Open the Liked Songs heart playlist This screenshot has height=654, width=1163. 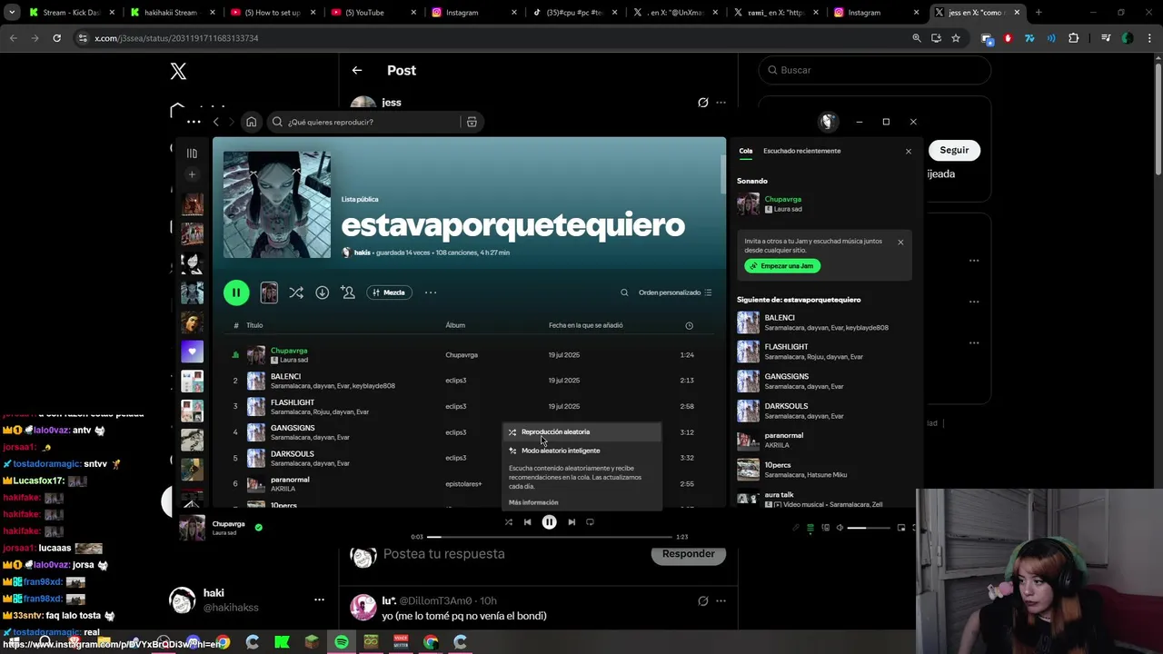[192, 352]
